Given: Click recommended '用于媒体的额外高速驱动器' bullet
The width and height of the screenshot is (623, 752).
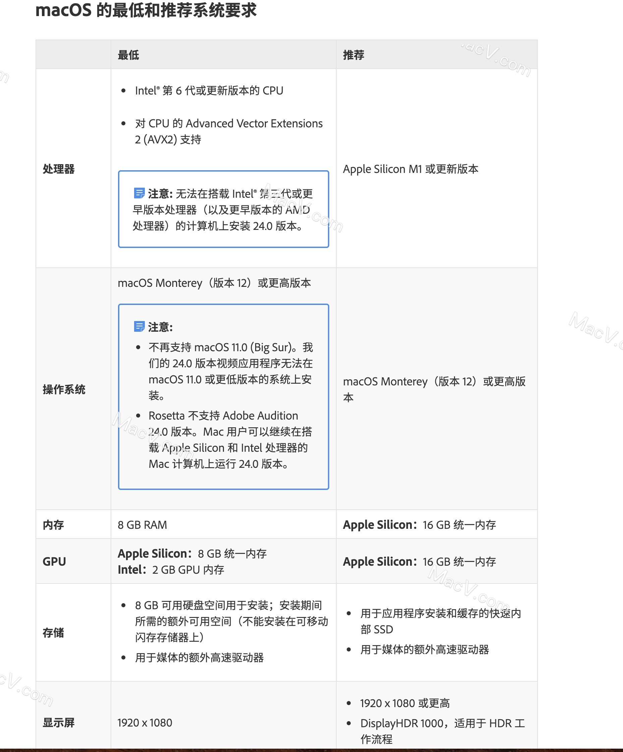Looking at the screenshot, I should [x=424, y=649].
